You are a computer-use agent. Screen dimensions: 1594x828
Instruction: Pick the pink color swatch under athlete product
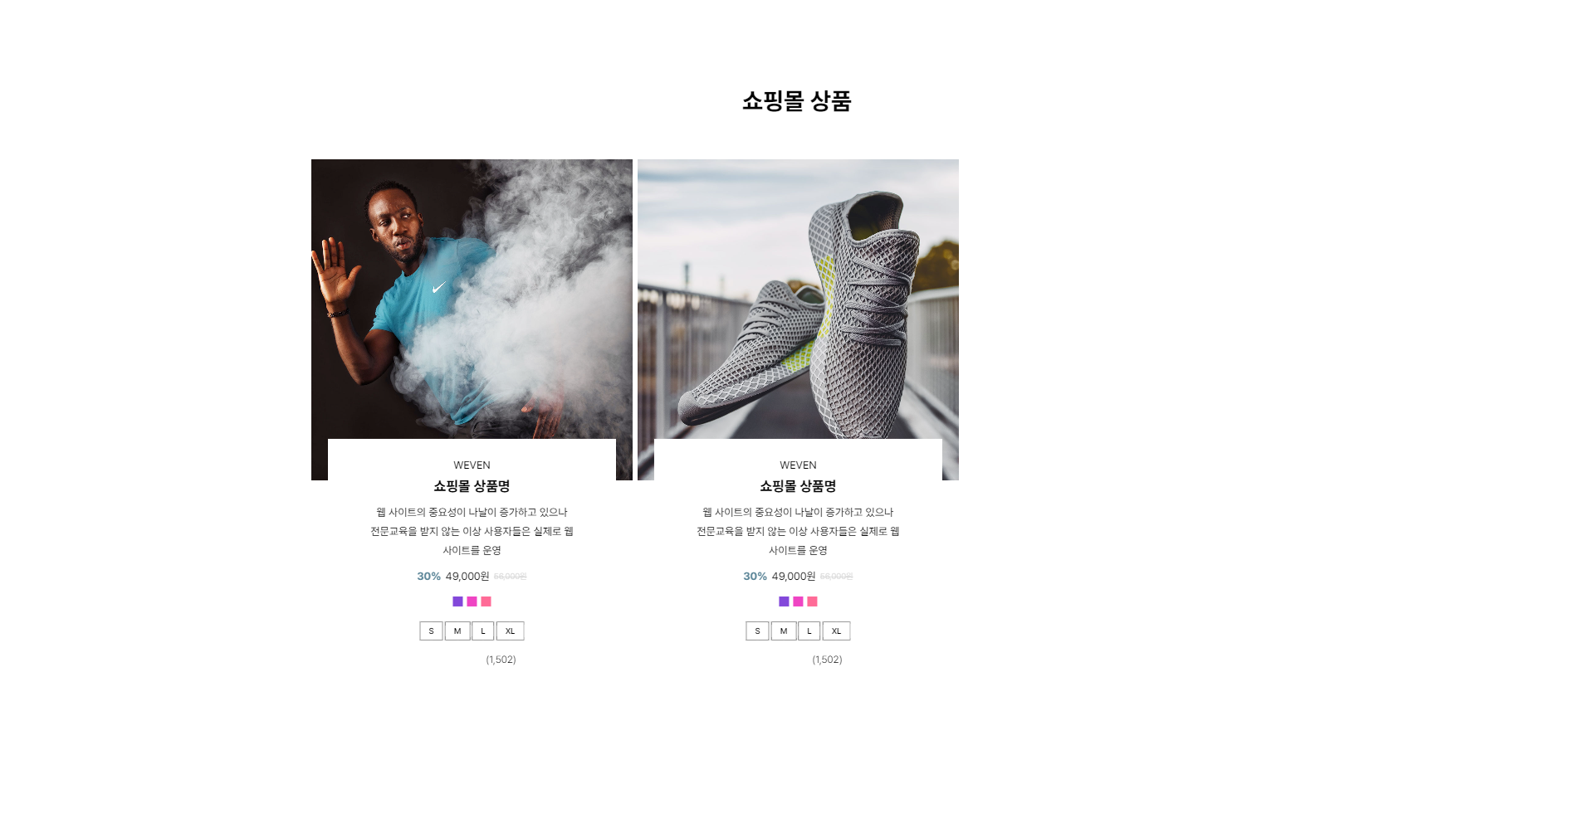(486, 602)
